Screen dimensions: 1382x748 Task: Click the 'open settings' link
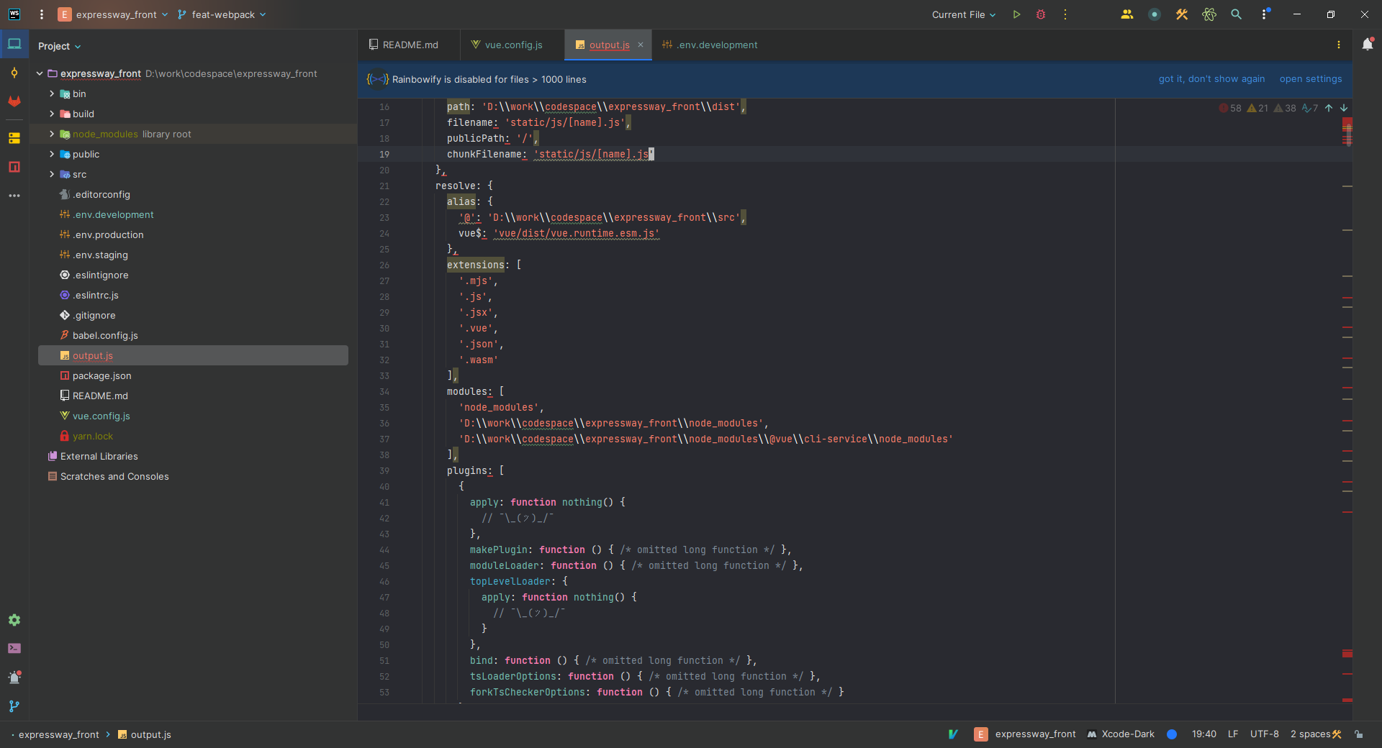click(1310, 79)
